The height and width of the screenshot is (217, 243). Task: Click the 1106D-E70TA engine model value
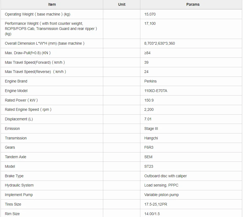click(156, 91)
